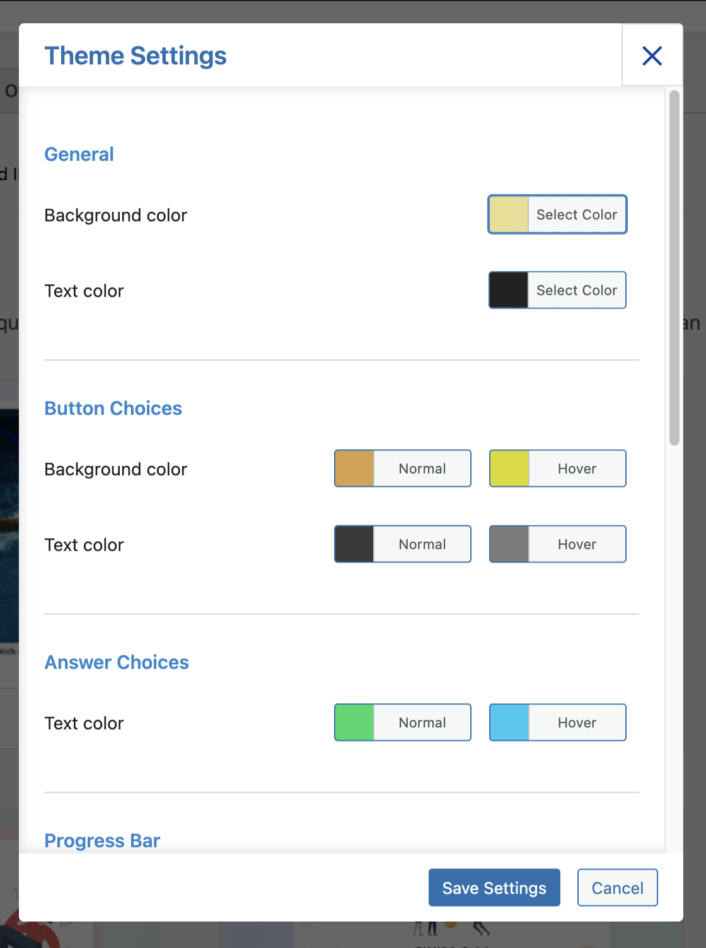Screen dimensions: 706x948
Task: Click the gray button text hover swatch
Action: pyautogui.click(x=509, y=544)
